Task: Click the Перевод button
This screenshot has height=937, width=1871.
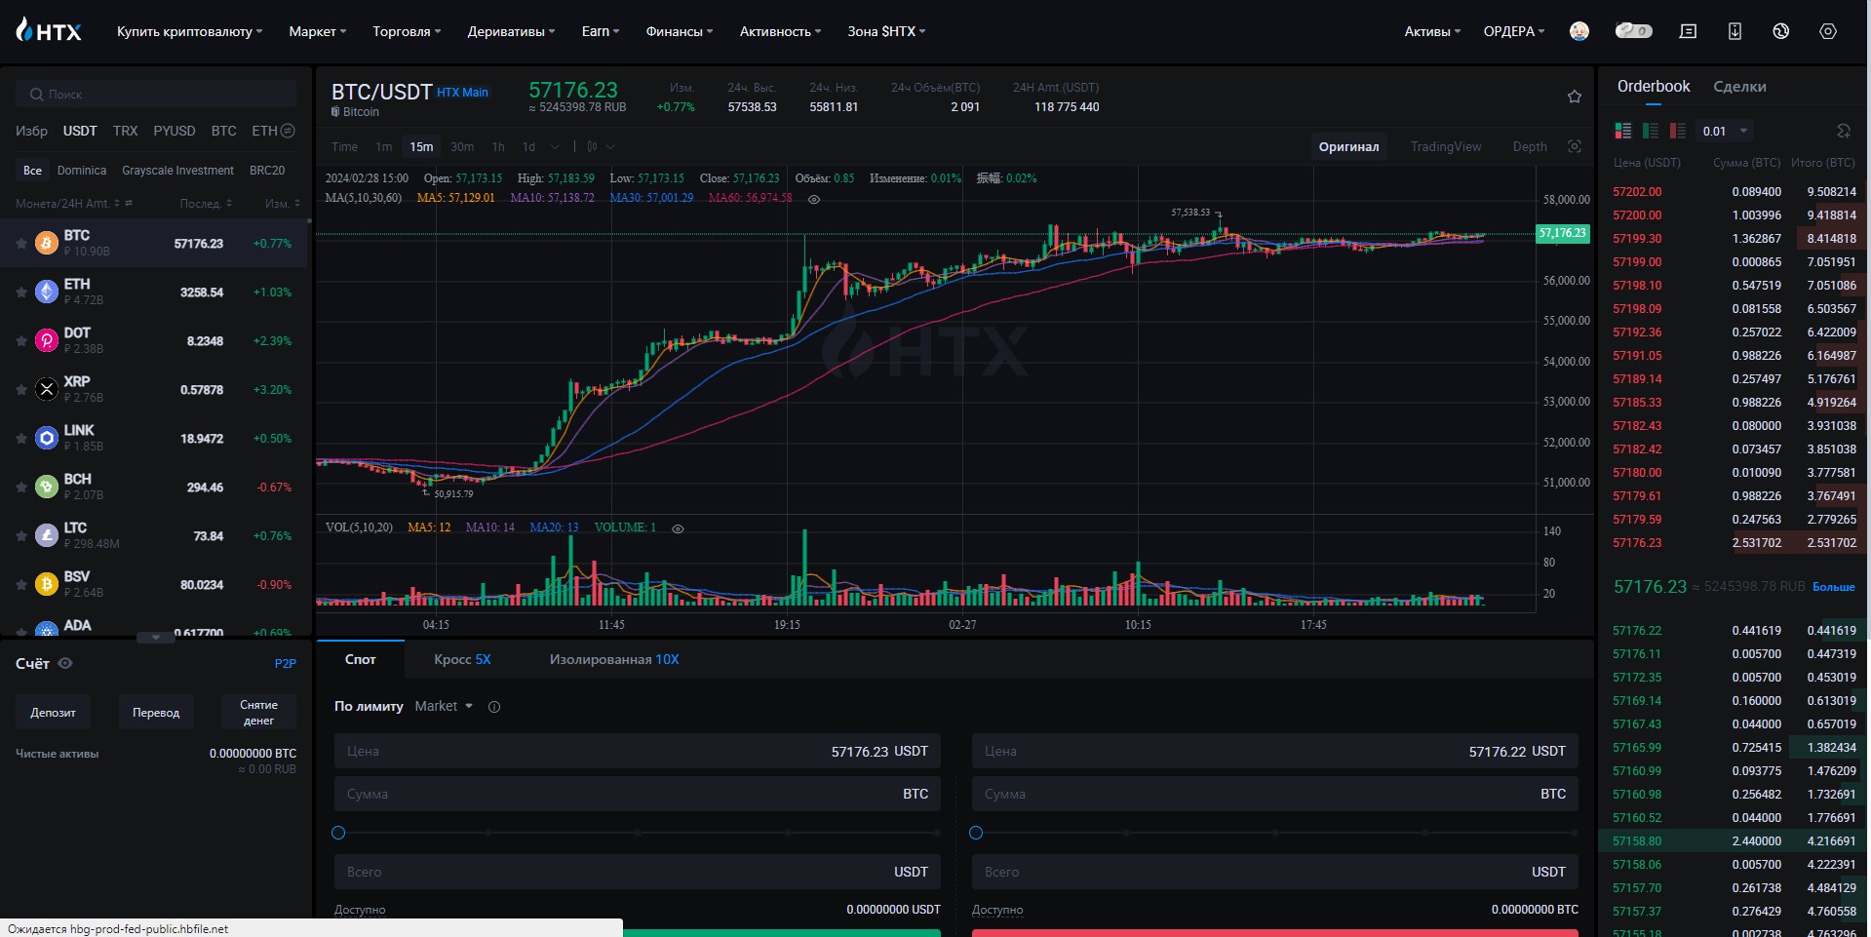Action: tap(156, 713)
